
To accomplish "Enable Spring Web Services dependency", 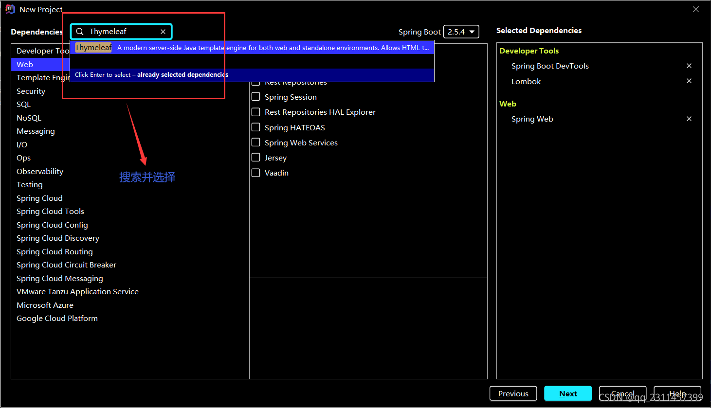I will click(x=255, y=142).
